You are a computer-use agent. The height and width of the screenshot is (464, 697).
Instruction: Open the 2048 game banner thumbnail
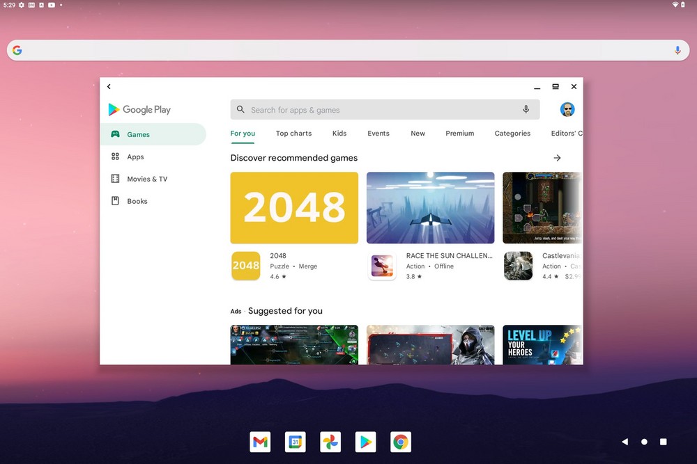[x=294, y=208]
